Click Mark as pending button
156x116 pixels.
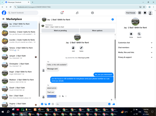60,30
